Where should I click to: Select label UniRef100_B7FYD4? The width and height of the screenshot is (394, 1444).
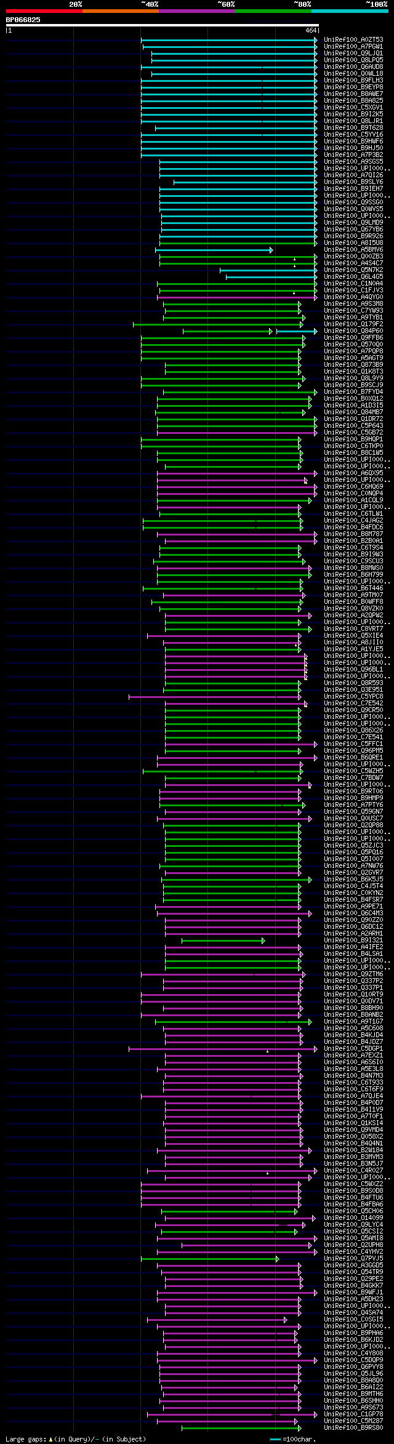(x=353, y=392)
